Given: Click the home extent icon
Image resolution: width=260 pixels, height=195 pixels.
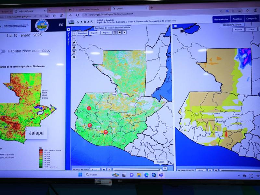Looking at the screenshot, I should [x=74, y=47].
